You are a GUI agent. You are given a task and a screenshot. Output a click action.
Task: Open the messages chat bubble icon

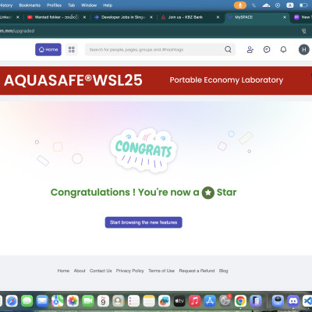tap(267, 49)
